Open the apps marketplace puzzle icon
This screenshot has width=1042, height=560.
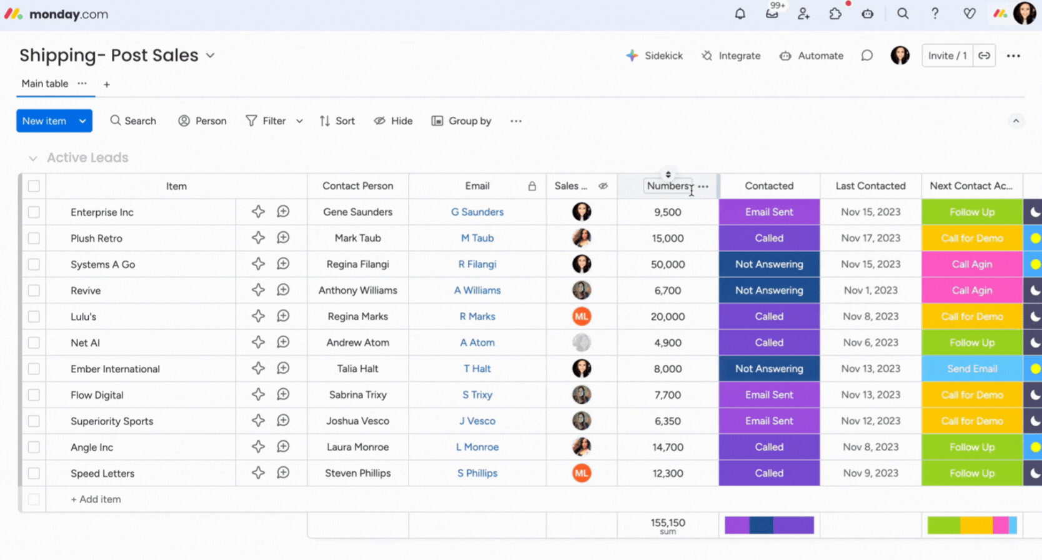835,14
